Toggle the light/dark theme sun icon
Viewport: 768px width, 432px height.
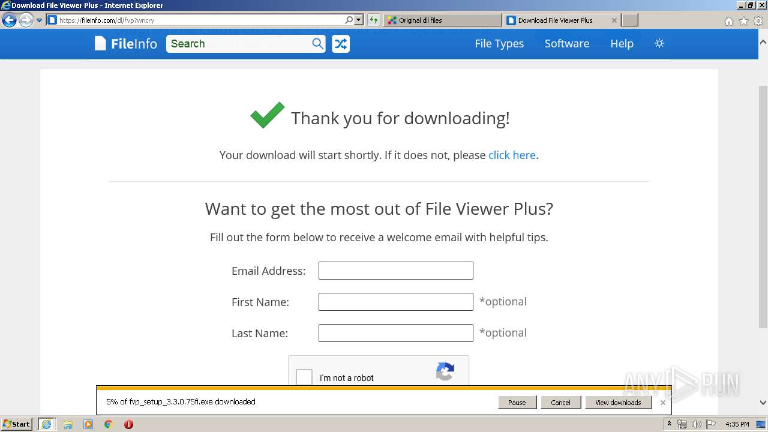pos(659,43)
